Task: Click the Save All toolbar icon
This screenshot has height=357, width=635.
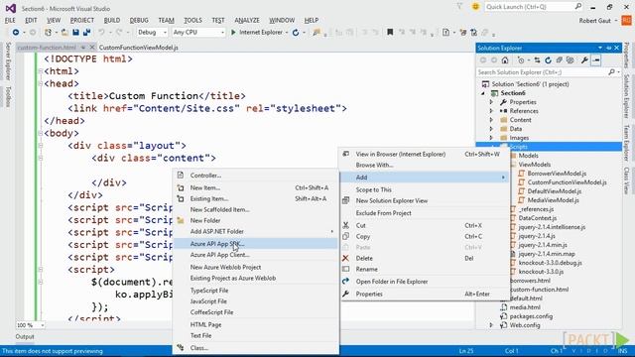Action: tap(86, 33)
